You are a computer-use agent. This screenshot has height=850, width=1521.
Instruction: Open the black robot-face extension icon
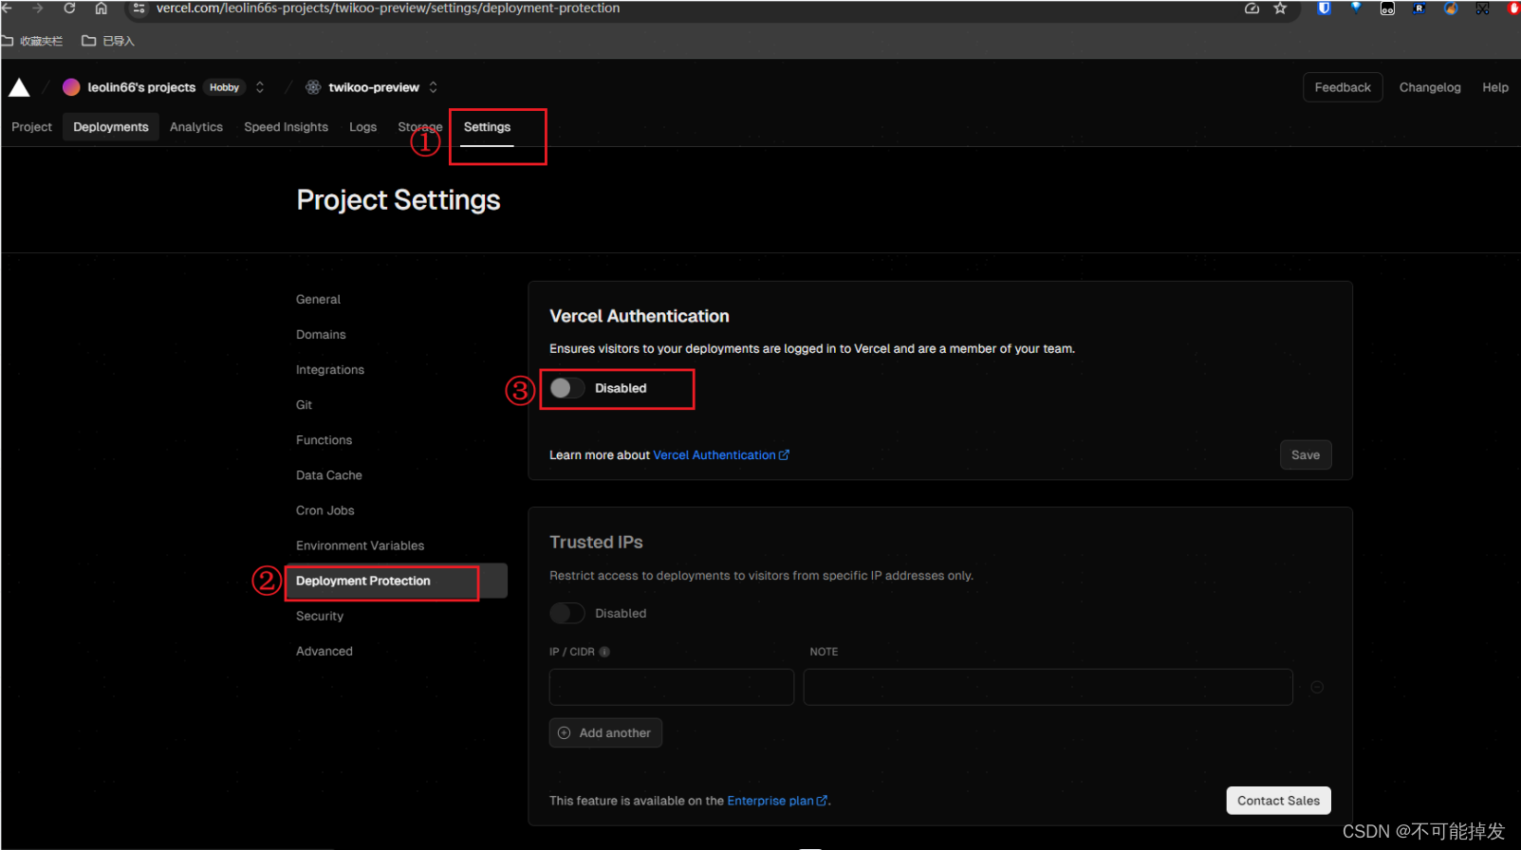[x=1387, y=9]
